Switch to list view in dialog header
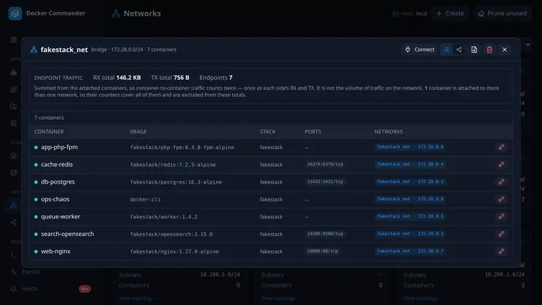Viewport: 542px width, 305px height. tap(446, 49)
